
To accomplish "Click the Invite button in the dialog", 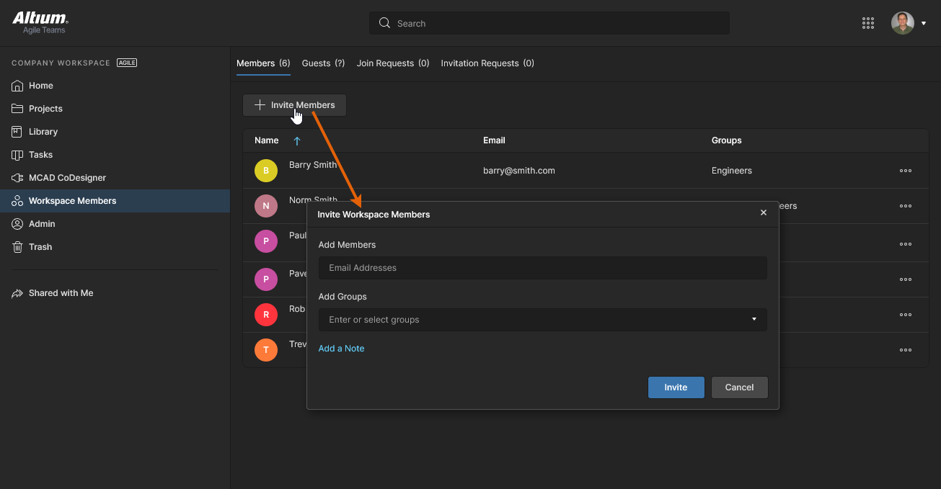I will coord(676,387).
